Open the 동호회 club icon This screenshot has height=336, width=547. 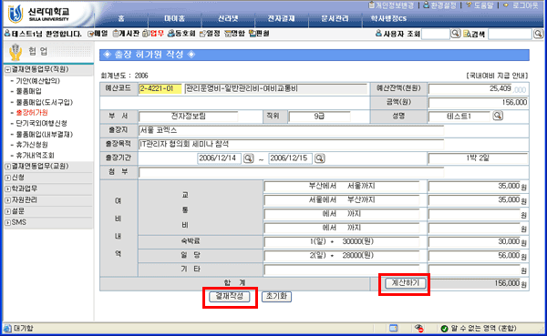pos(181,34)
